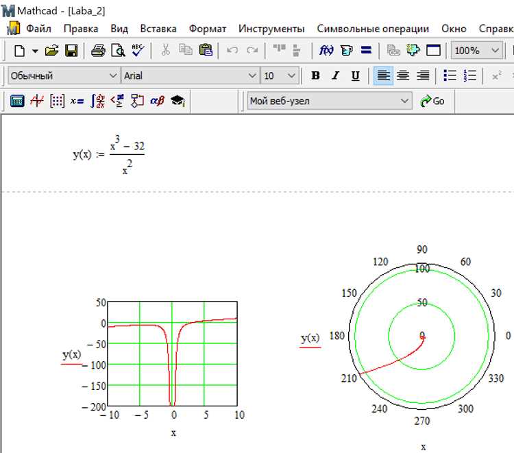The image size is (514, 453).
Task: Open the Evaluation toolbar x= icon
Action: pyautogui.click(x=77, y=101)
